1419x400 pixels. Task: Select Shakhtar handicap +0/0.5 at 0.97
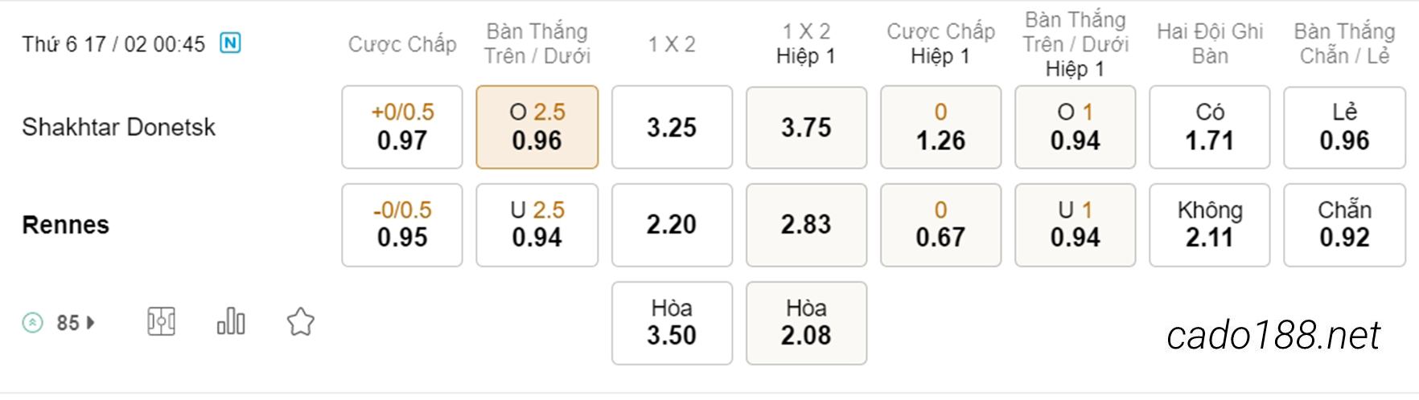(402, 127)
